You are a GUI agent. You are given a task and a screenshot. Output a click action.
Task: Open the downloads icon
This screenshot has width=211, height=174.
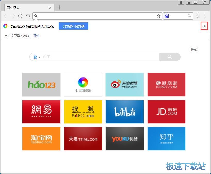coord(198,16)
